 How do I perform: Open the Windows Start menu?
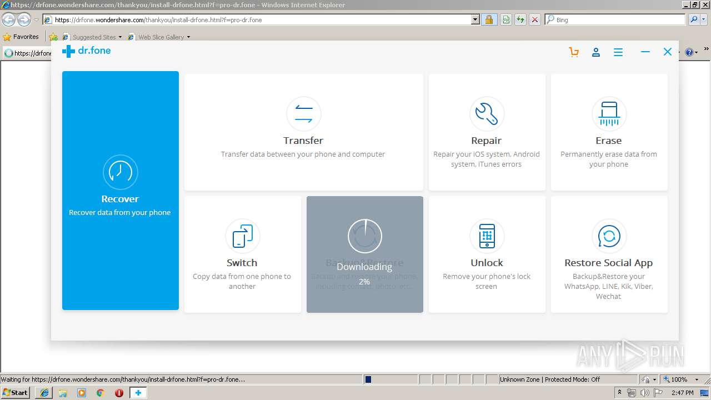tap(16, 392)
